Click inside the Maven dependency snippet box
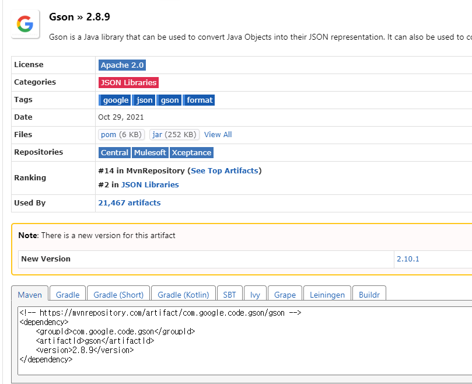Image resolution: width=472 pixels, height=384 pixels. click(x=244, y=341)
